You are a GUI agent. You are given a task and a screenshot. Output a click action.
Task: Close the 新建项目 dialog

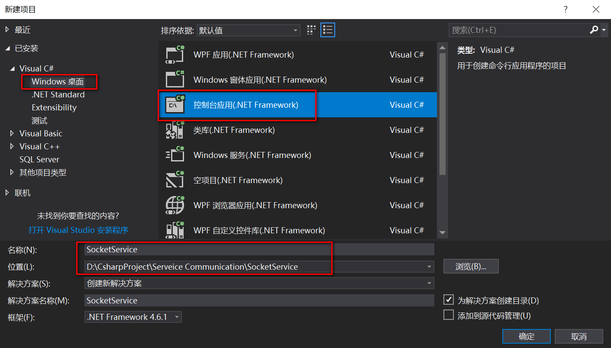[x=596, y=9]
